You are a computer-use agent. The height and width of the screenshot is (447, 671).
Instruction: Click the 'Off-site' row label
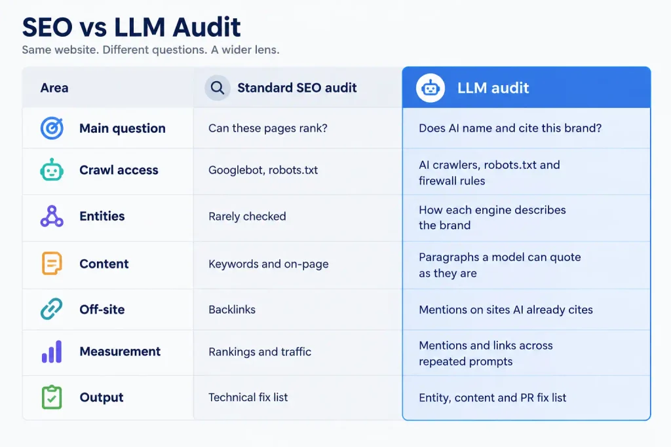[x=102, y=310]
